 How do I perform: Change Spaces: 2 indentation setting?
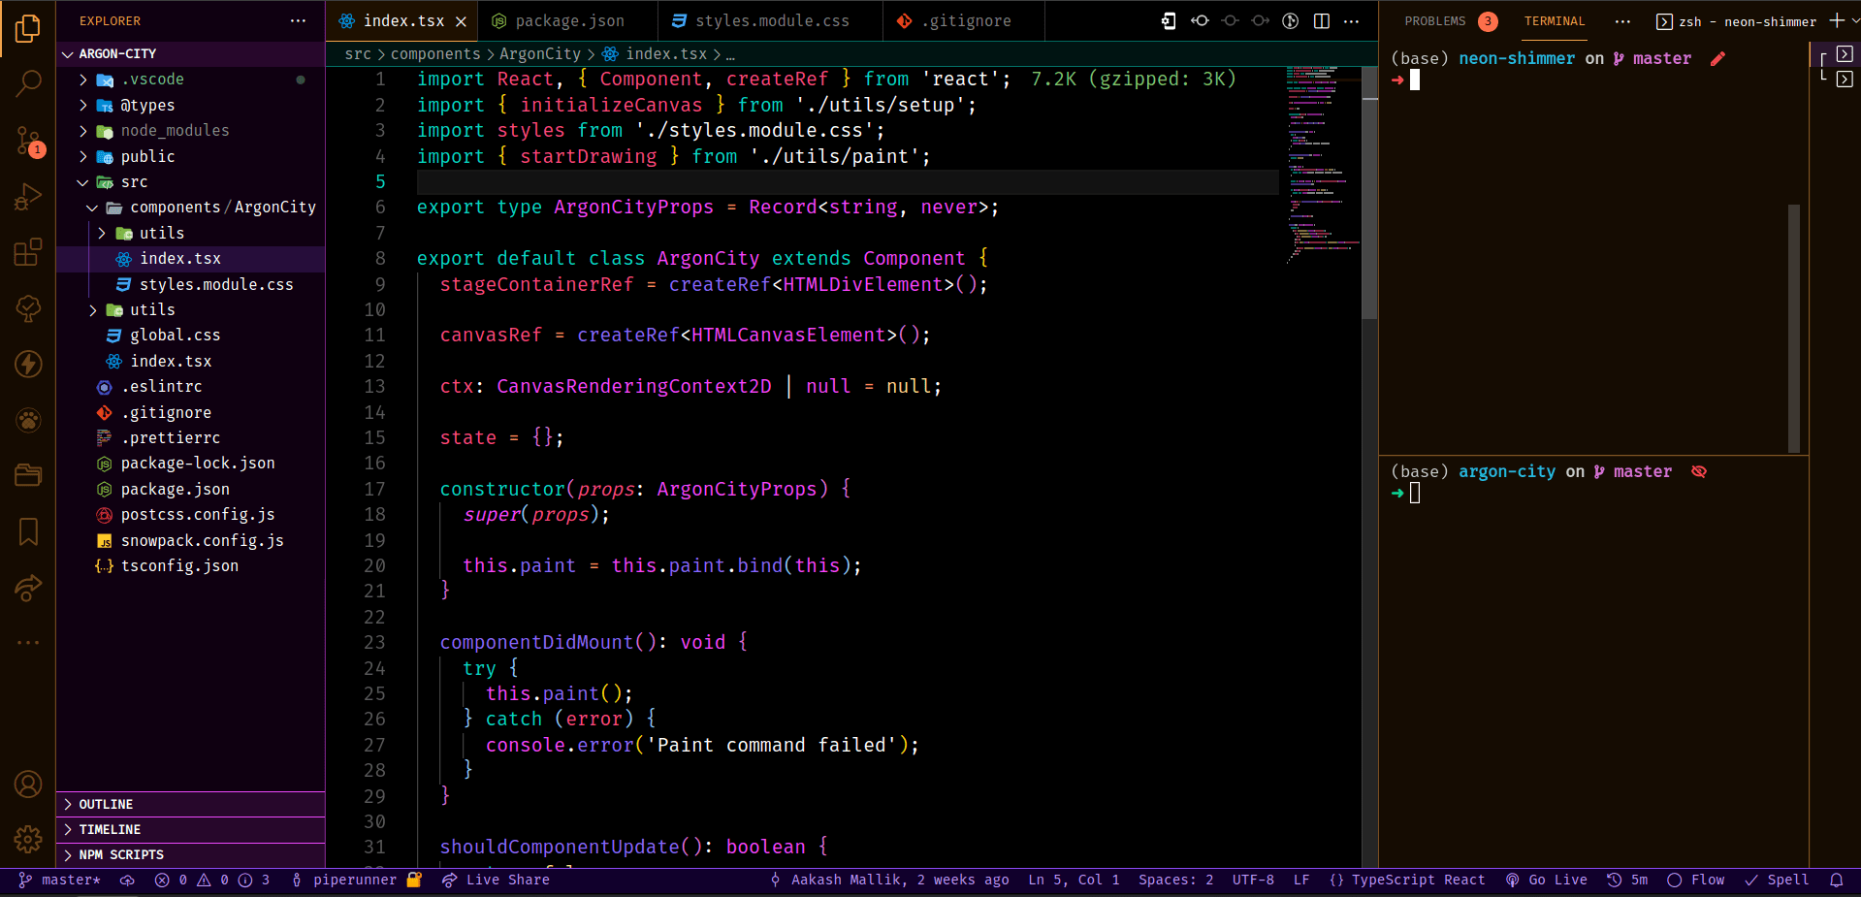(x=1175, y=881)
